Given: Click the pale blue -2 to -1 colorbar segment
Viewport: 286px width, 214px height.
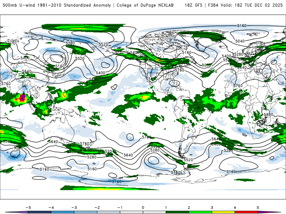Looking at the screenshot, I should [109, 212].
